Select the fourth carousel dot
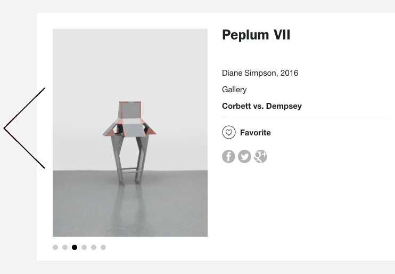This screenshot has width=395, height=274. (x=84, y=247)
